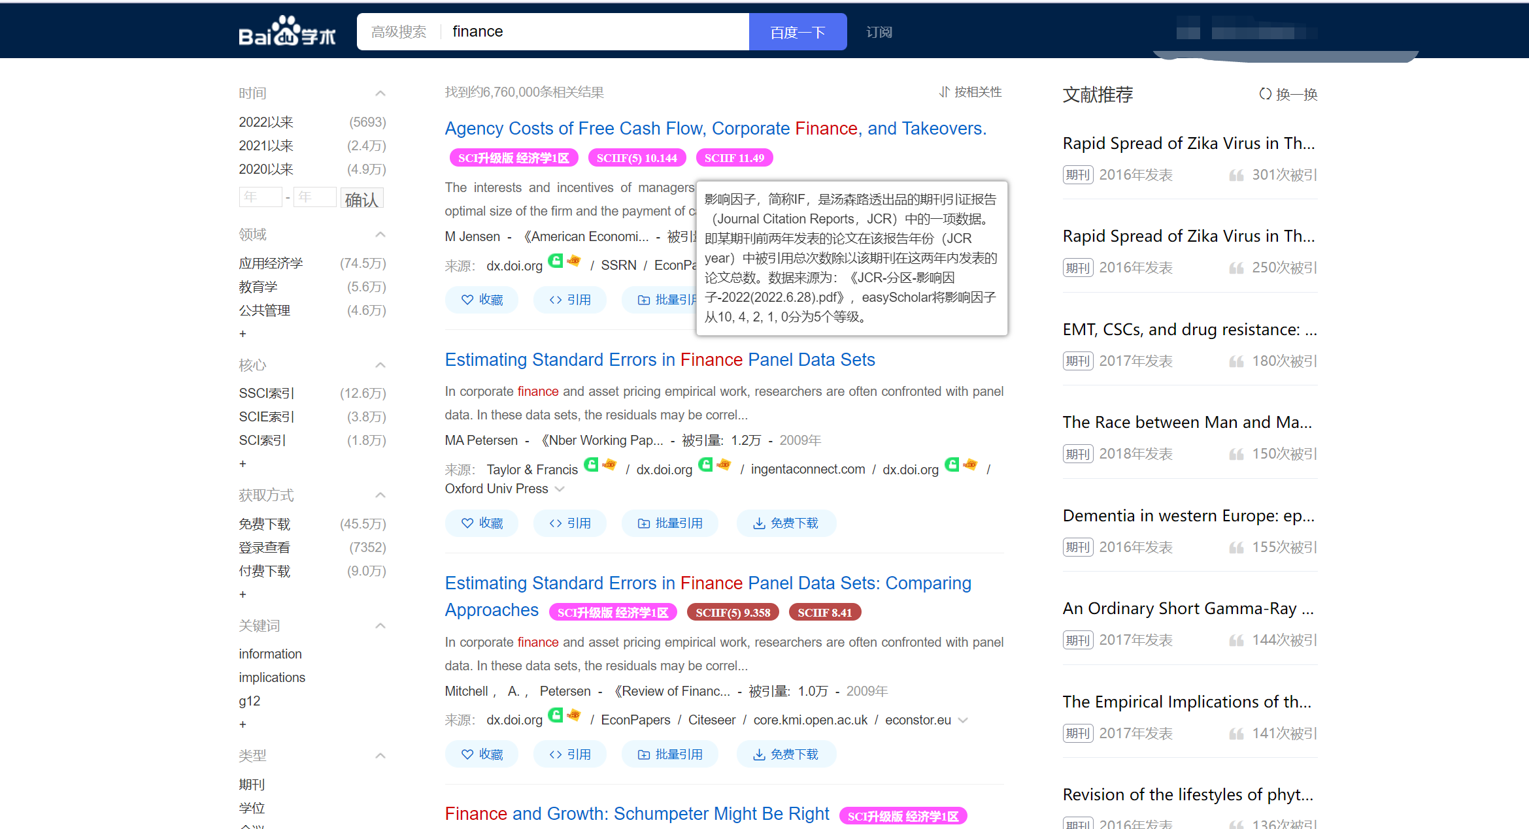This screenshot has width=1529, height=829.
Task: Click SCIIF 11.49 badge on first result
Action: tap(734, 158)
